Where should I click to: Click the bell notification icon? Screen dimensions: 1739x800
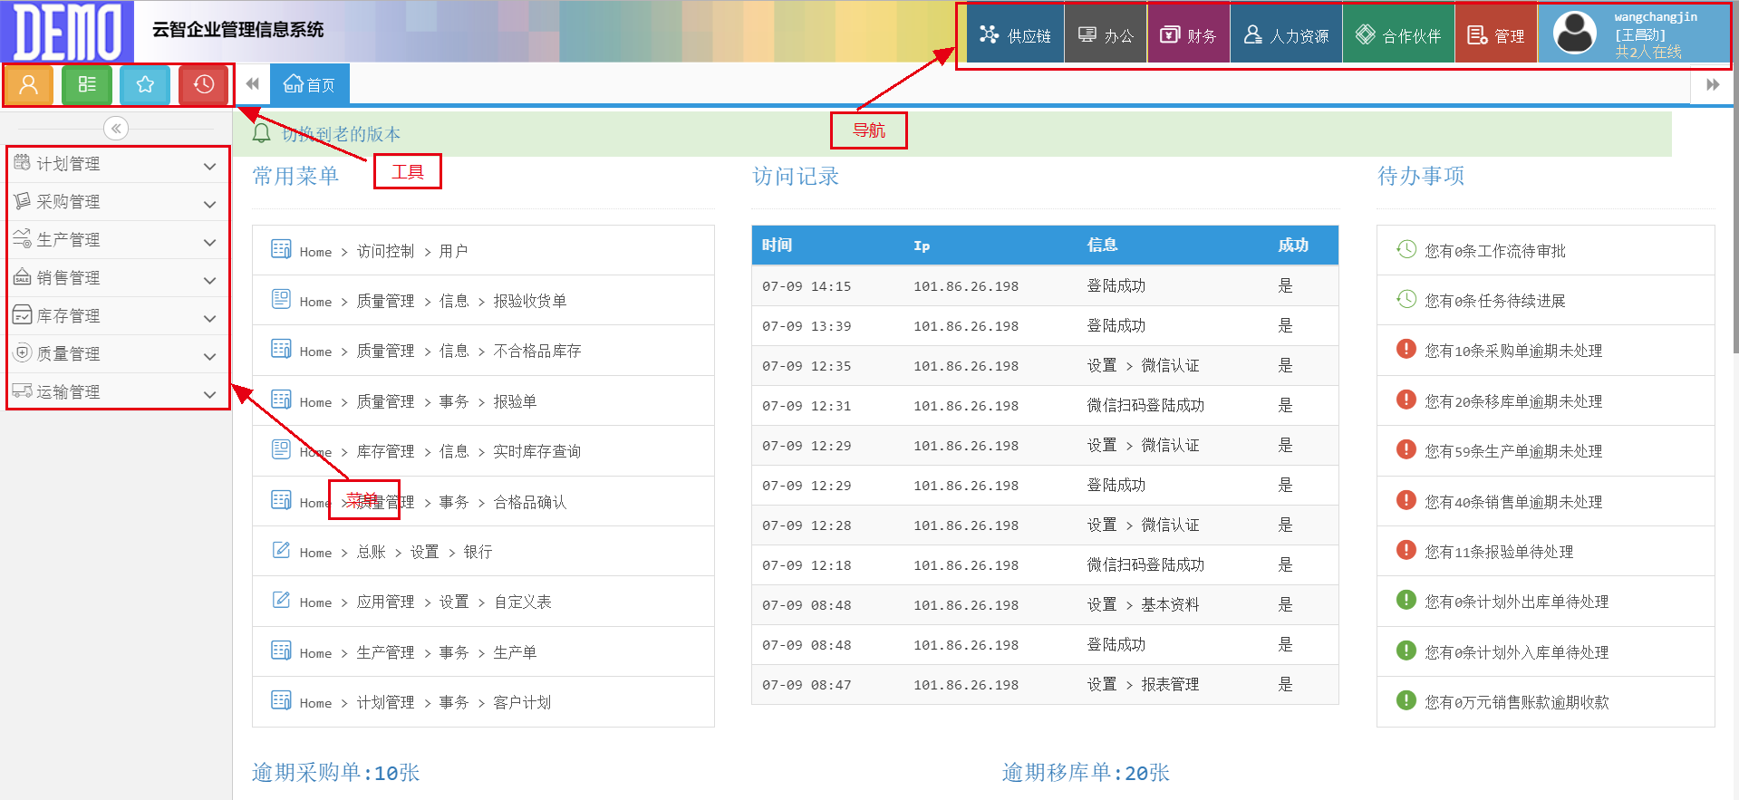(x=262, y=133)
